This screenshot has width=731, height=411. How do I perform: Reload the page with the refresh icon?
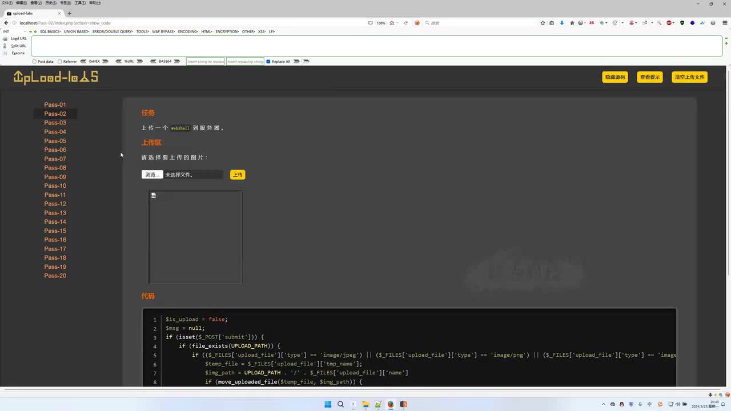tap(406, 23)
